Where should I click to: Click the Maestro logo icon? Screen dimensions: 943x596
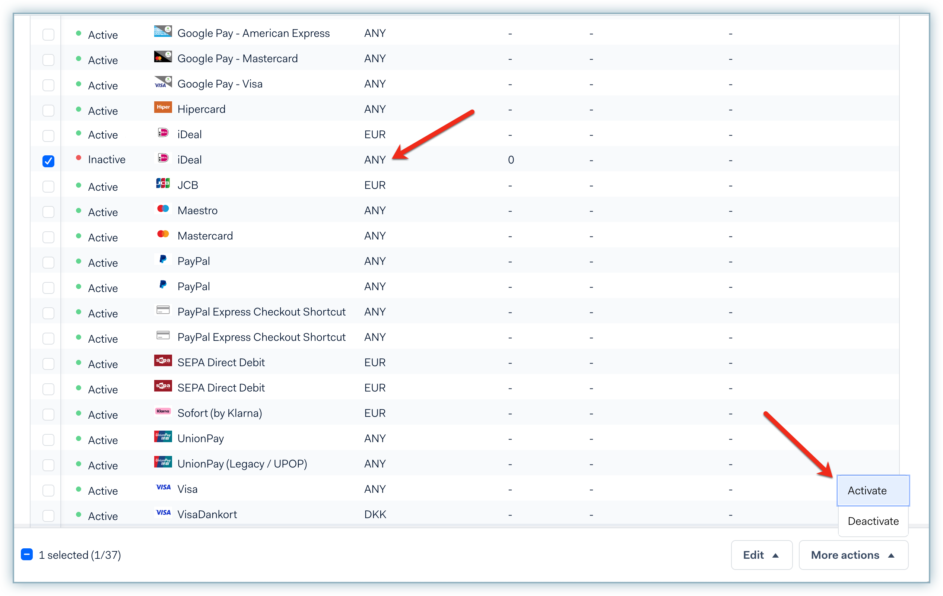click(163, 209)
